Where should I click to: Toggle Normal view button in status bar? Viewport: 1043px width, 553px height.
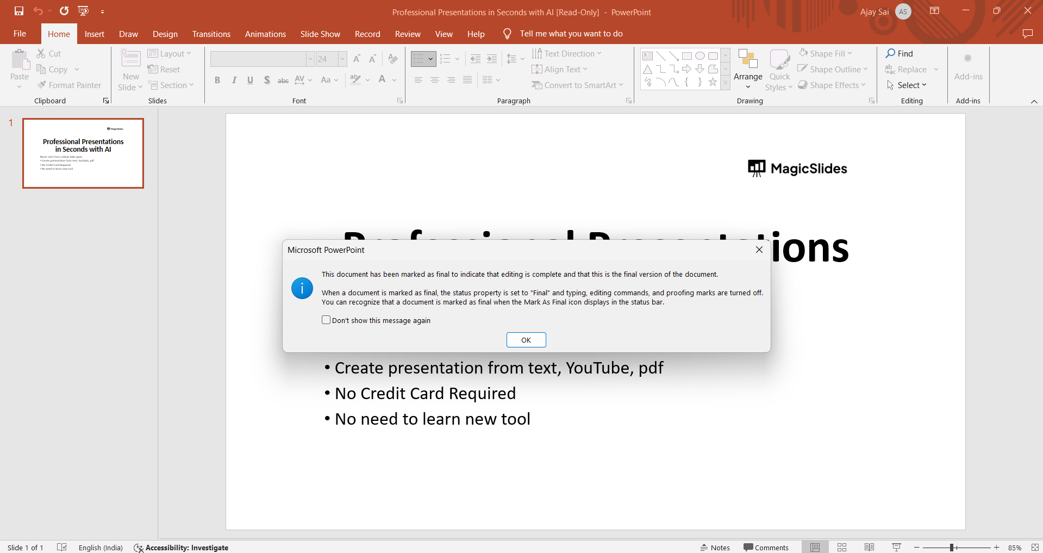815,548
